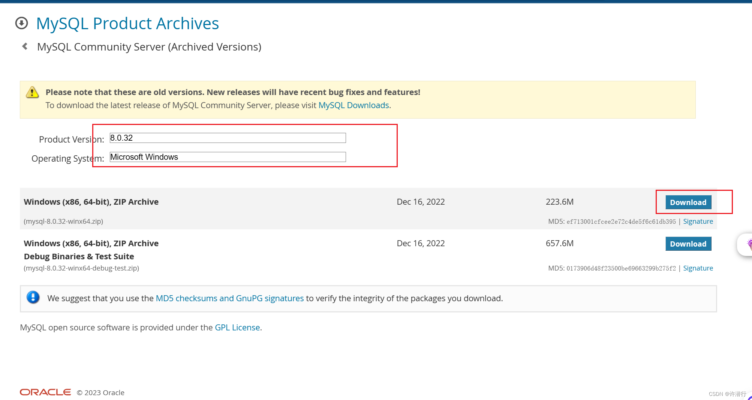Open Signature link for mysql-8.0.32-winx64.zip

[698, 221]
